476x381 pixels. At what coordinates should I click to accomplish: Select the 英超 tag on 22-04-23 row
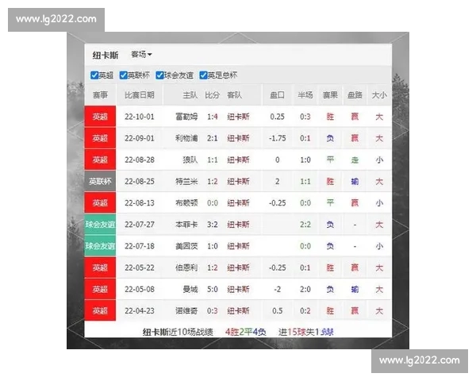click(100, 311)
